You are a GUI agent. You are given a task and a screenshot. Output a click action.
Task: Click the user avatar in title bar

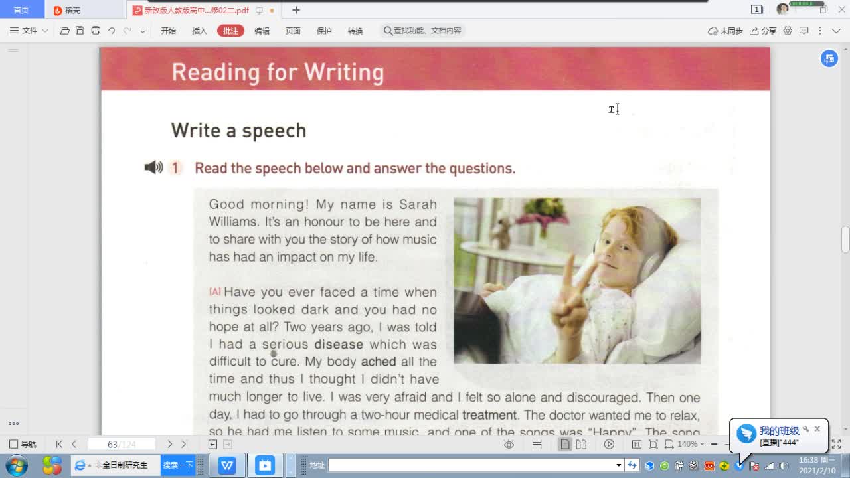coord(782,9)
